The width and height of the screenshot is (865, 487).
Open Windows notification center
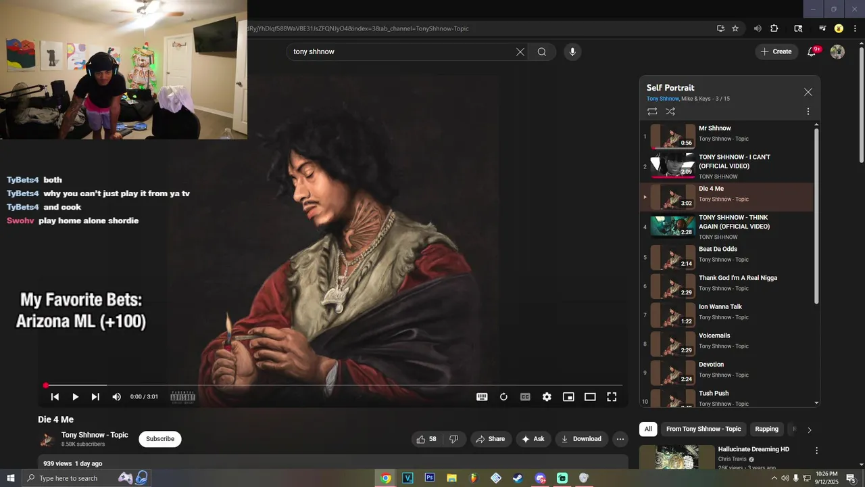point(851,478)
